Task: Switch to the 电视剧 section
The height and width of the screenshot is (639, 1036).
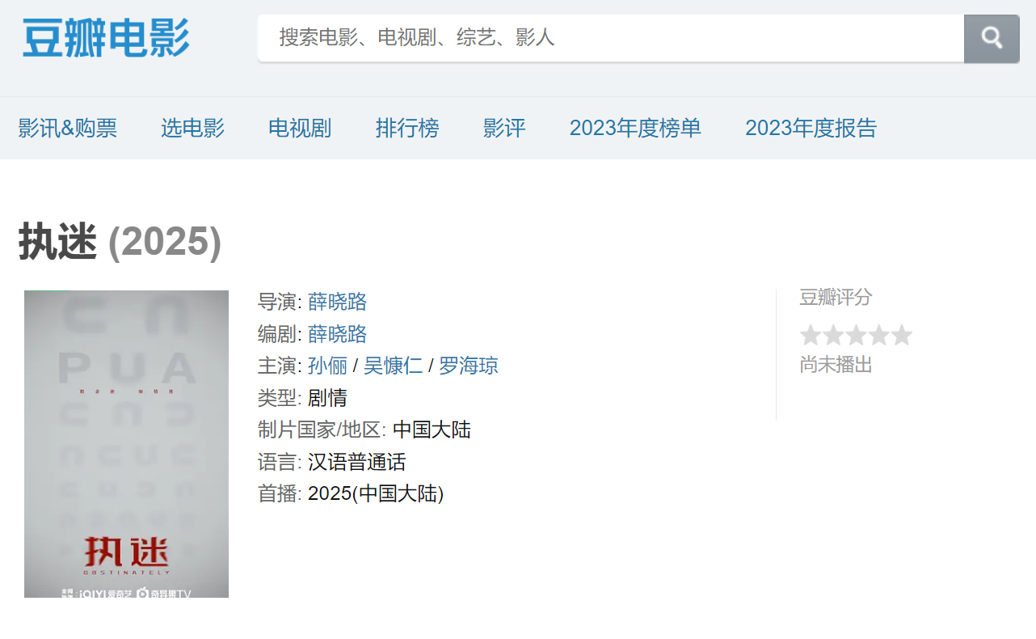Action: [300, 128]
